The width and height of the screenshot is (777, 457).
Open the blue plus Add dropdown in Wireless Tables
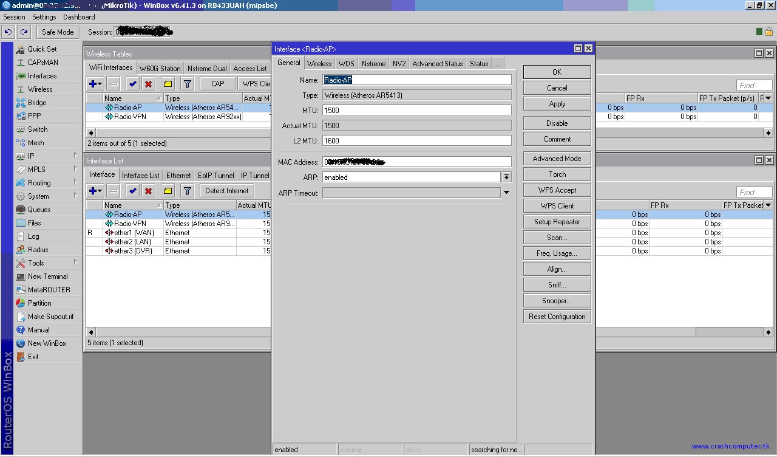coord(95,84)
